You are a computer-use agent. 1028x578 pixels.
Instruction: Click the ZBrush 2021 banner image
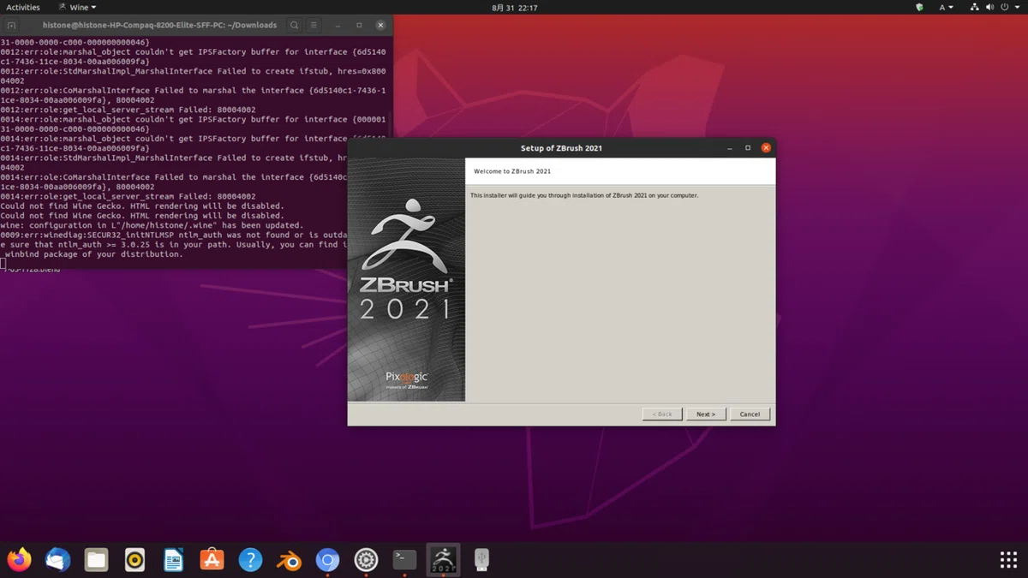[x=406, y=280]
